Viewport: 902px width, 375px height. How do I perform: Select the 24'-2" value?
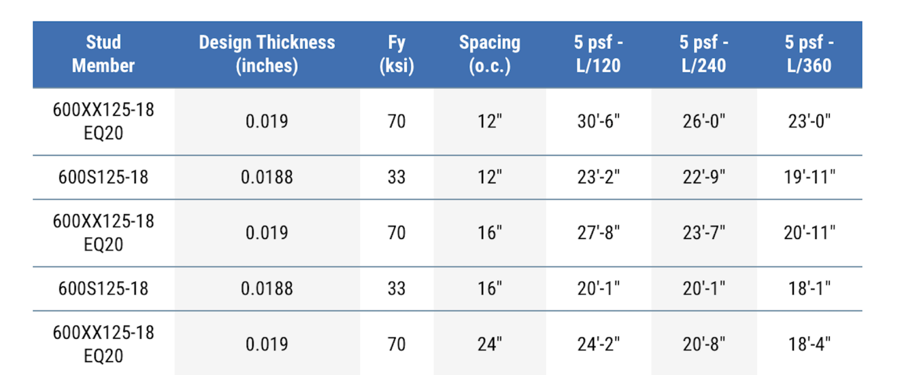(598, 344)
